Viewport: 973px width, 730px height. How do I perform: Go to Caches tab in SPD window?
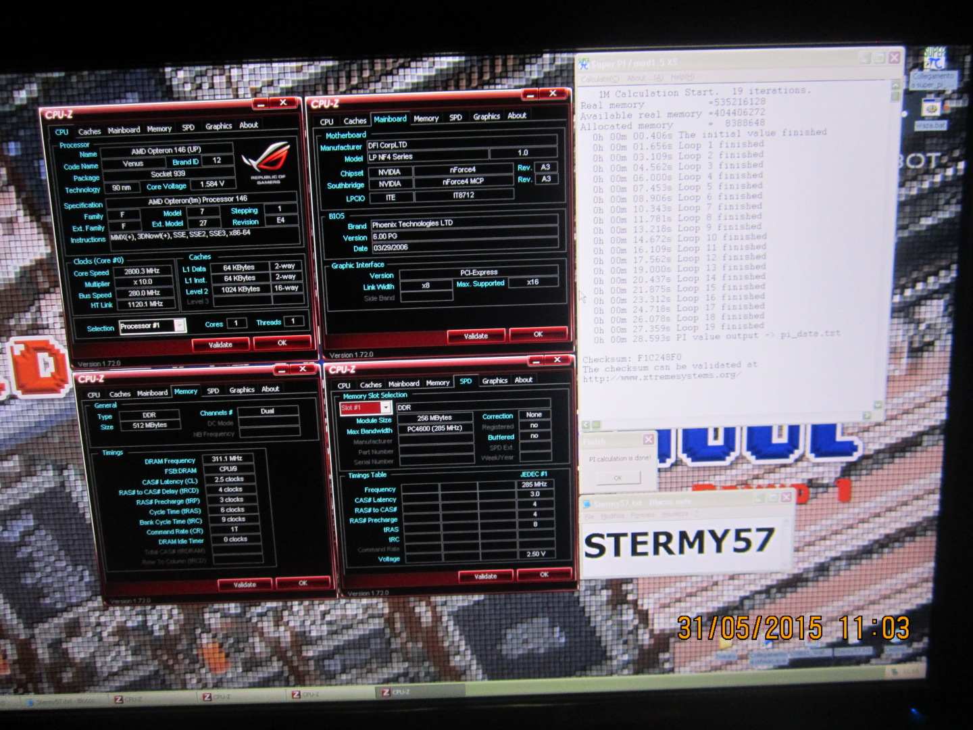[x=371, y=385]
